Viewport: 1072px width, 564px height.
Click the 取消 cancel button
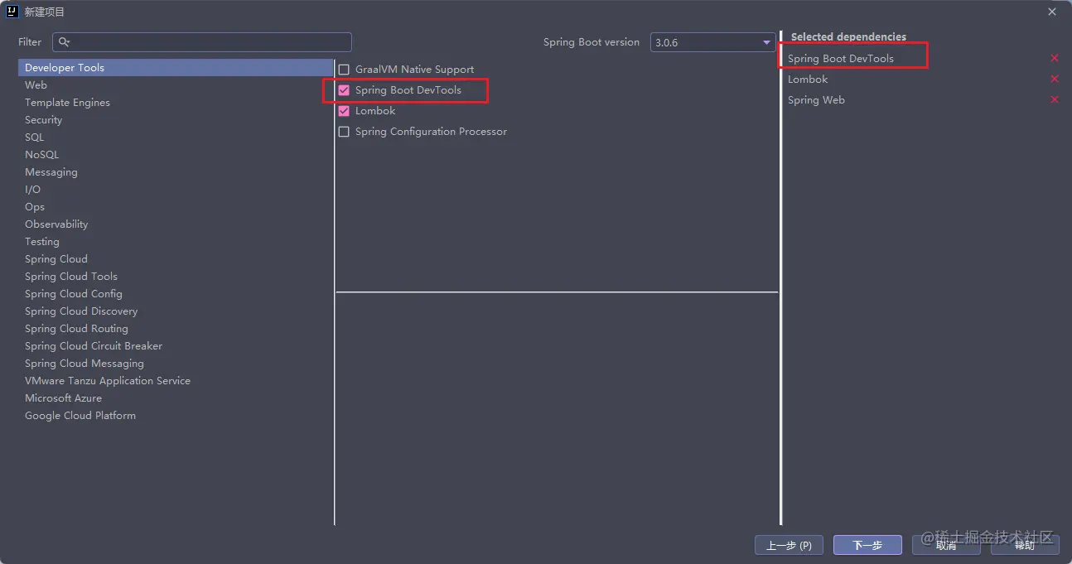tap(946, 545)
